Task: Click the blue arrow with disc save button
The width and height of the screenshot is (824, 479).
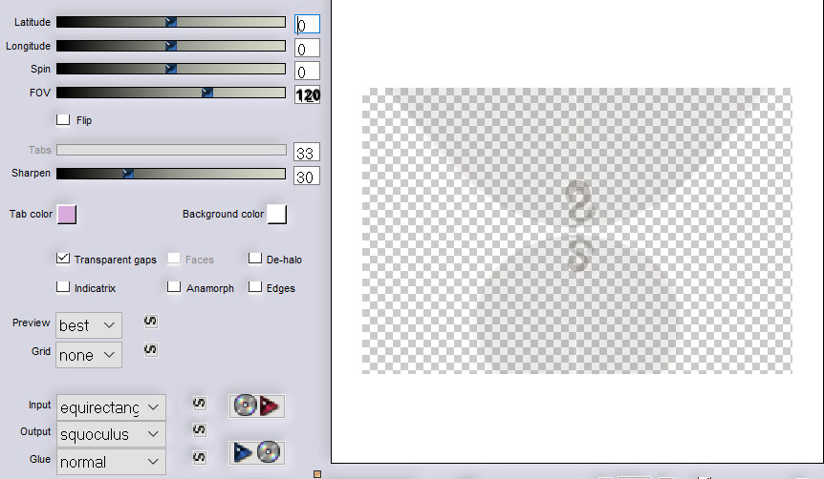Action: (257, 452)
